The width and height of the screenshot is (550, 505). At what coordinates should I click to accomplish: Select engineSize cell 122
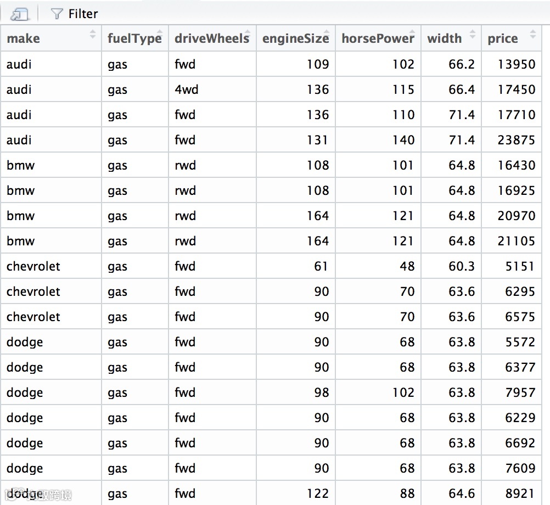pyautogui.click(x=296, y=493)
